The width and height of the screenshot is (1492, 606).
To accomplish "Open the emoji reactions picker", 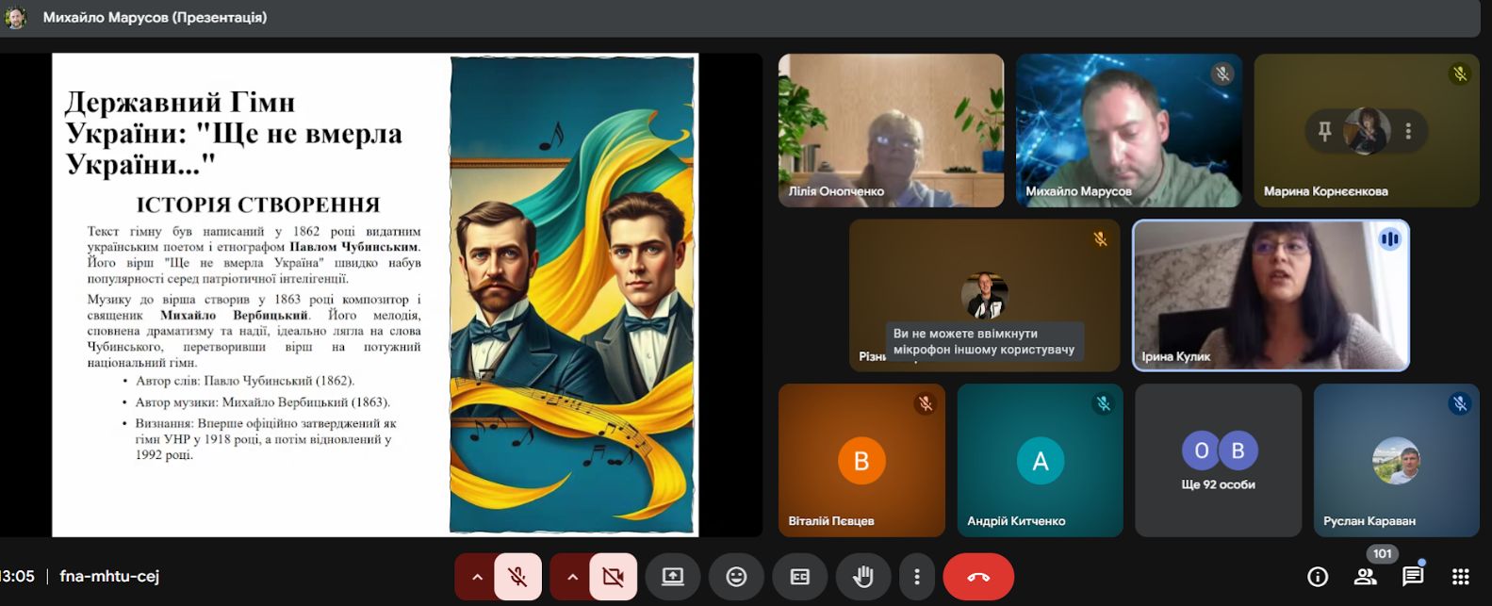I will point(736,577).
